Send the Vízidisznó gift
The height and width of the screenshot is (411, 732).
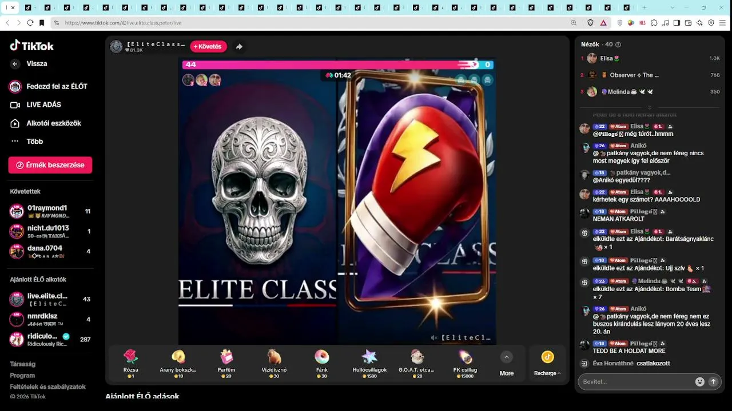point(274,363)
